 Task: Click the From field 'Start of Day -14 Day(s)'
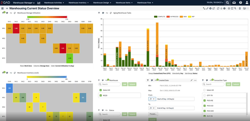[175, 99]
